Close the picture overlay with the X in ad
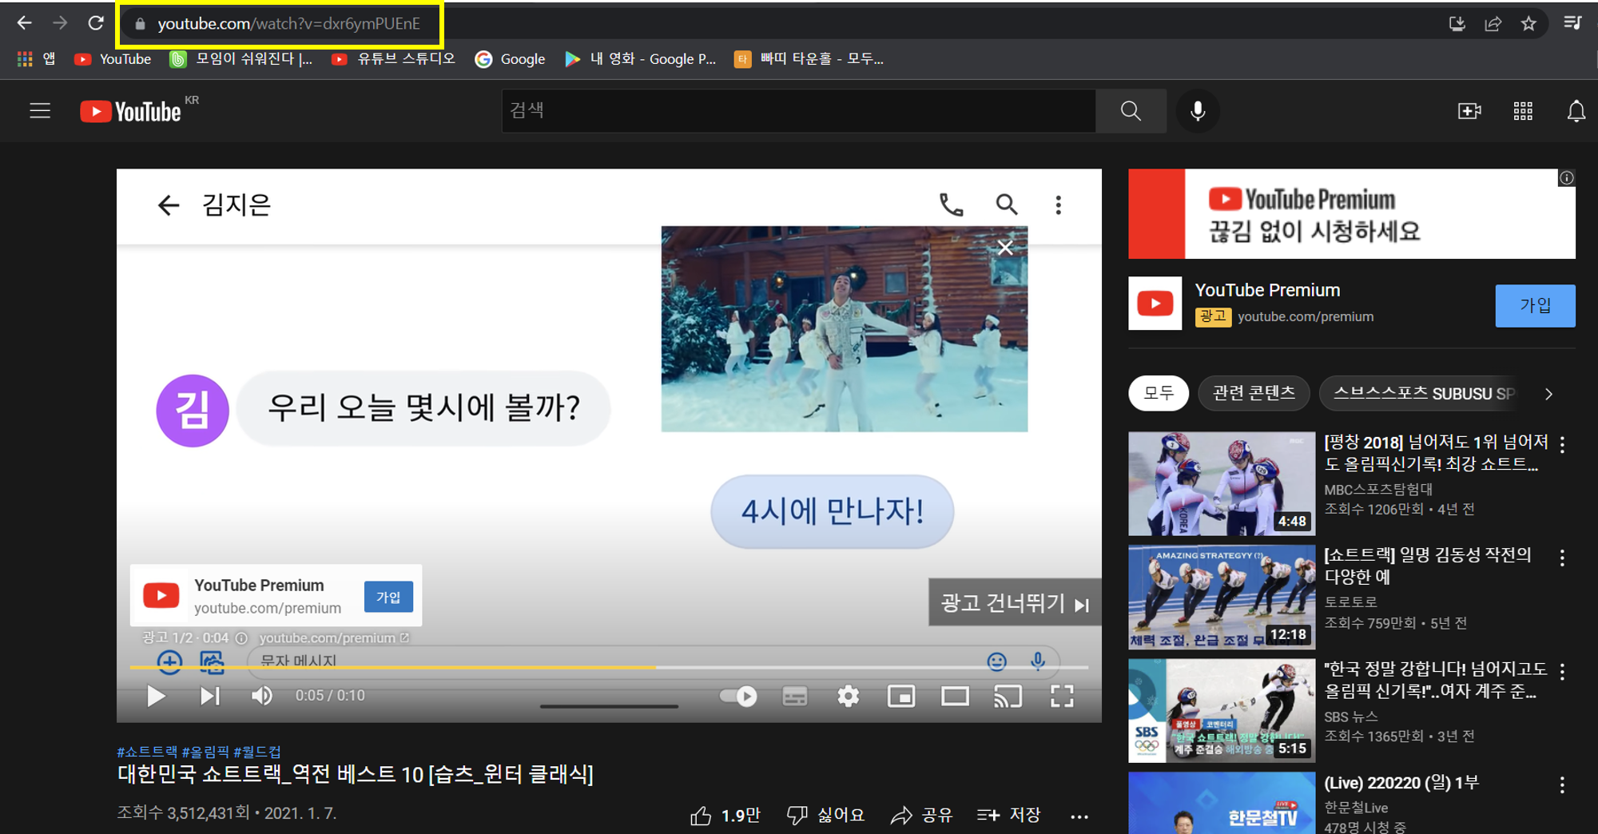This screenshot has height=834, width=1598. [1005, 248]
